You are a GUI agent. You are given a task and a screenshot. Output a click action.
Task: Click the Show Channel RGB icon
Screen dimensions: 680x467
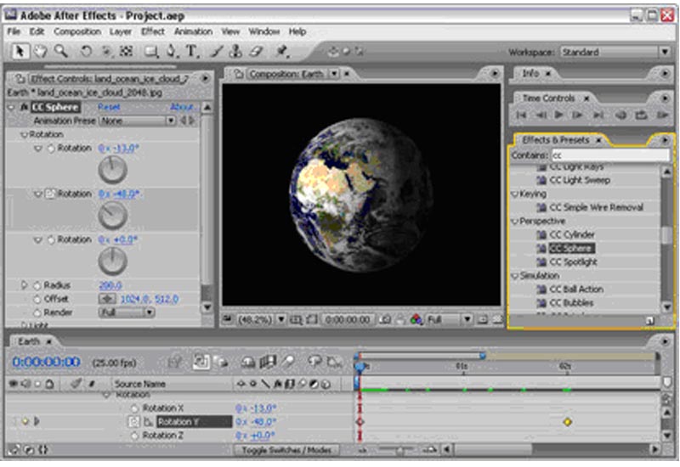(416, 320)
